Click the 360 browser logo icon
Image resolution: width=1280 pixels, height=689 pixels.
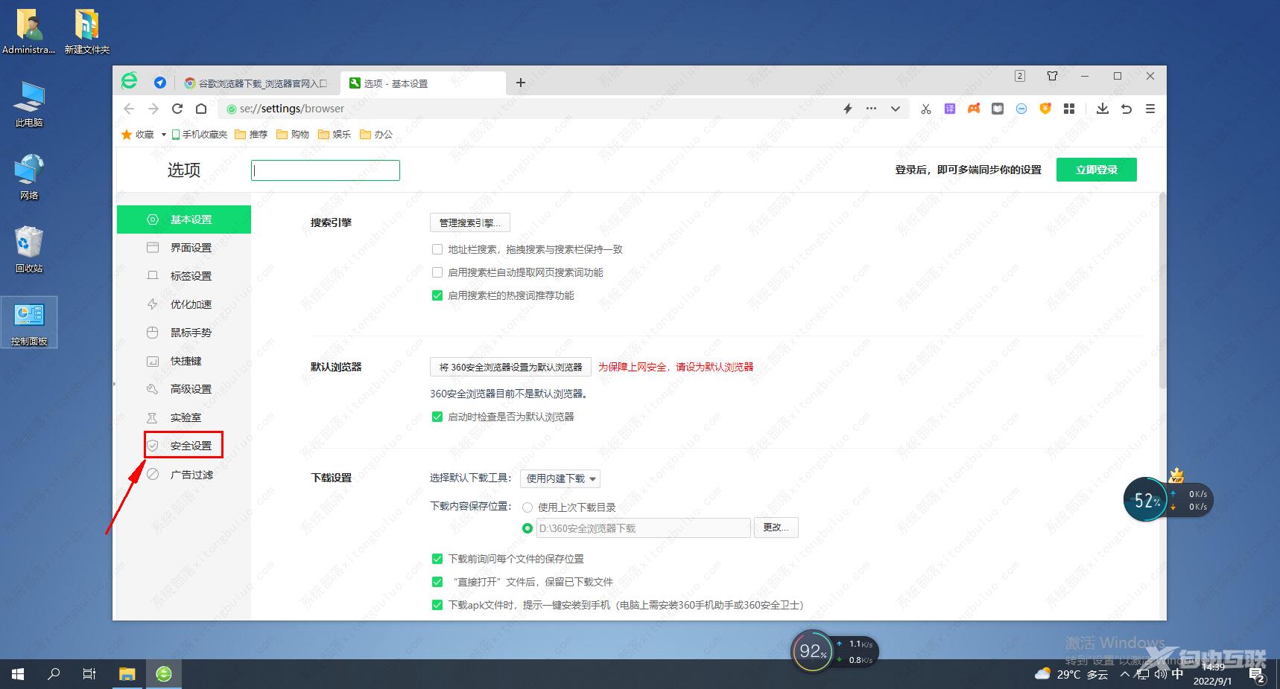tap(130, 82)
